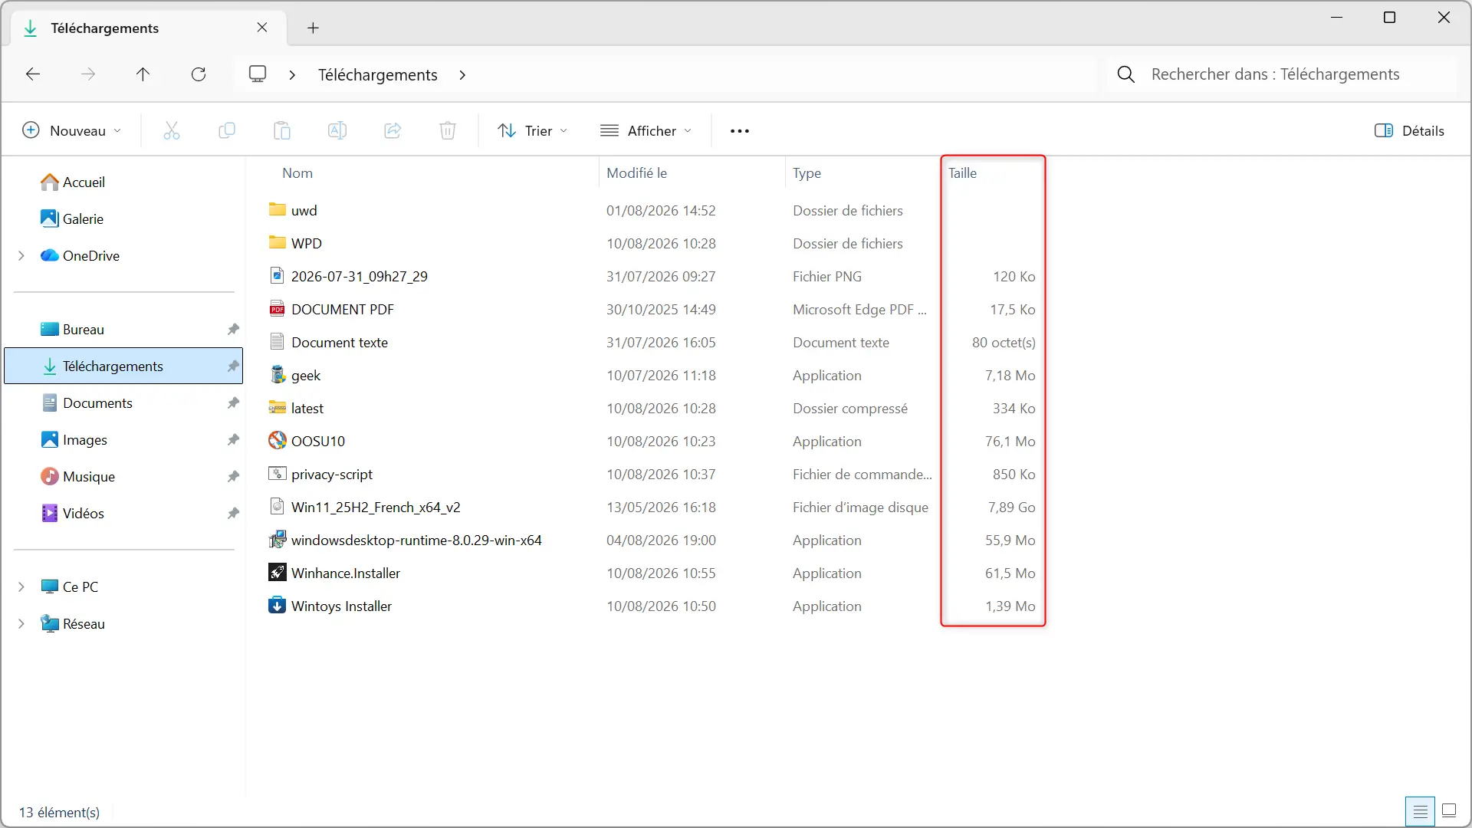
Task: Click the Rename icon in toolbar
Action: pyautogui.click(x=337, y=131)
